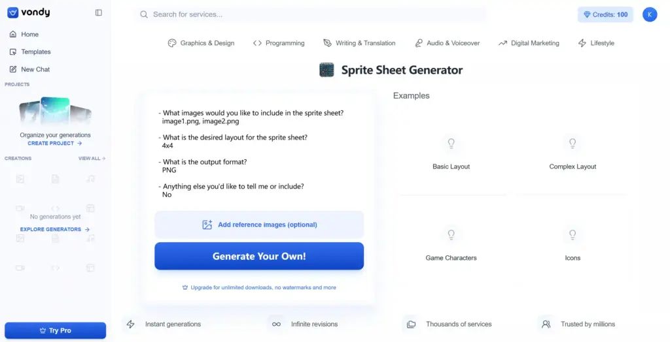This screenshot has height=342, width=670.
Task: Open Programming category
Action: tap(279, 43)
